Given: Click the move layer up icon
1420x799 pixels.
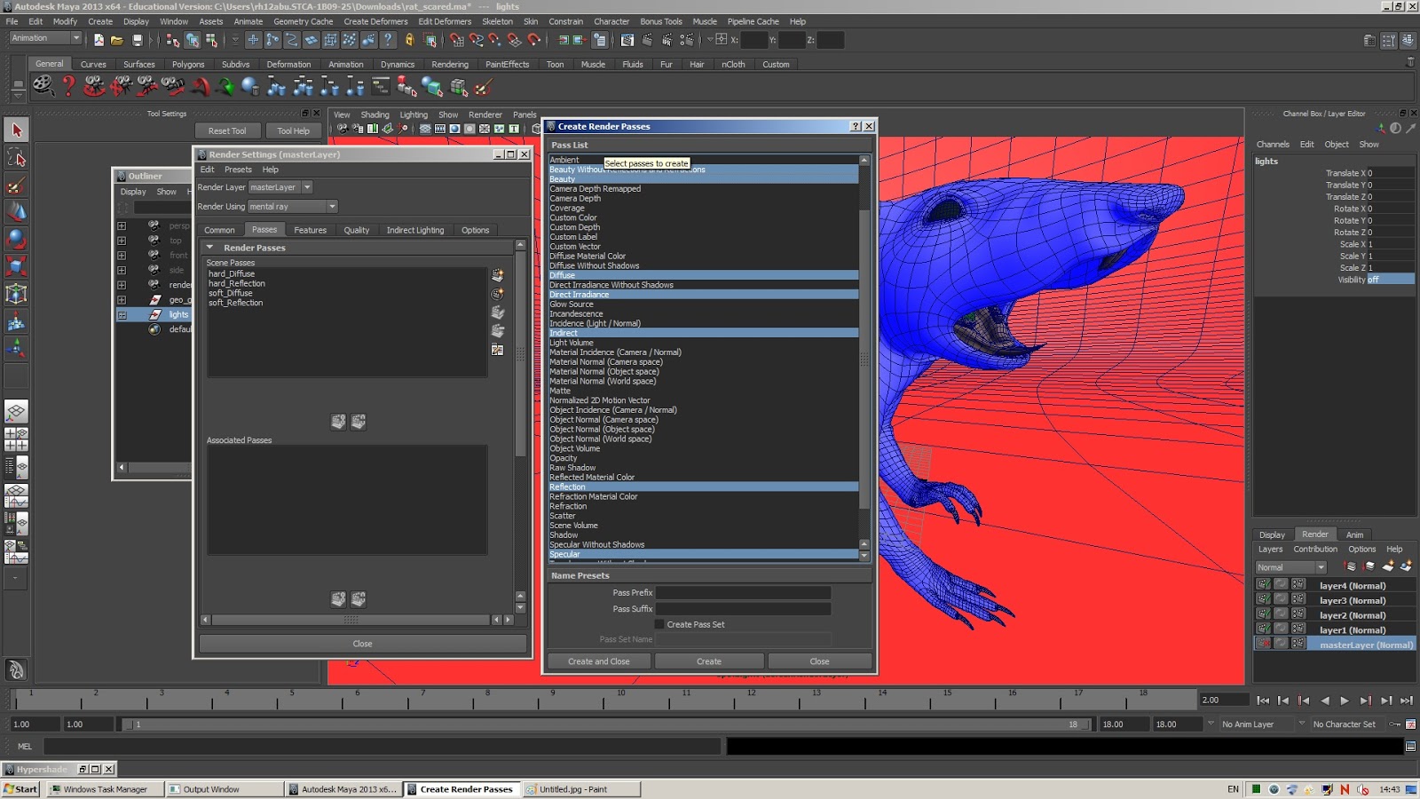Looking at the screenshot, I should point(1350,566).
